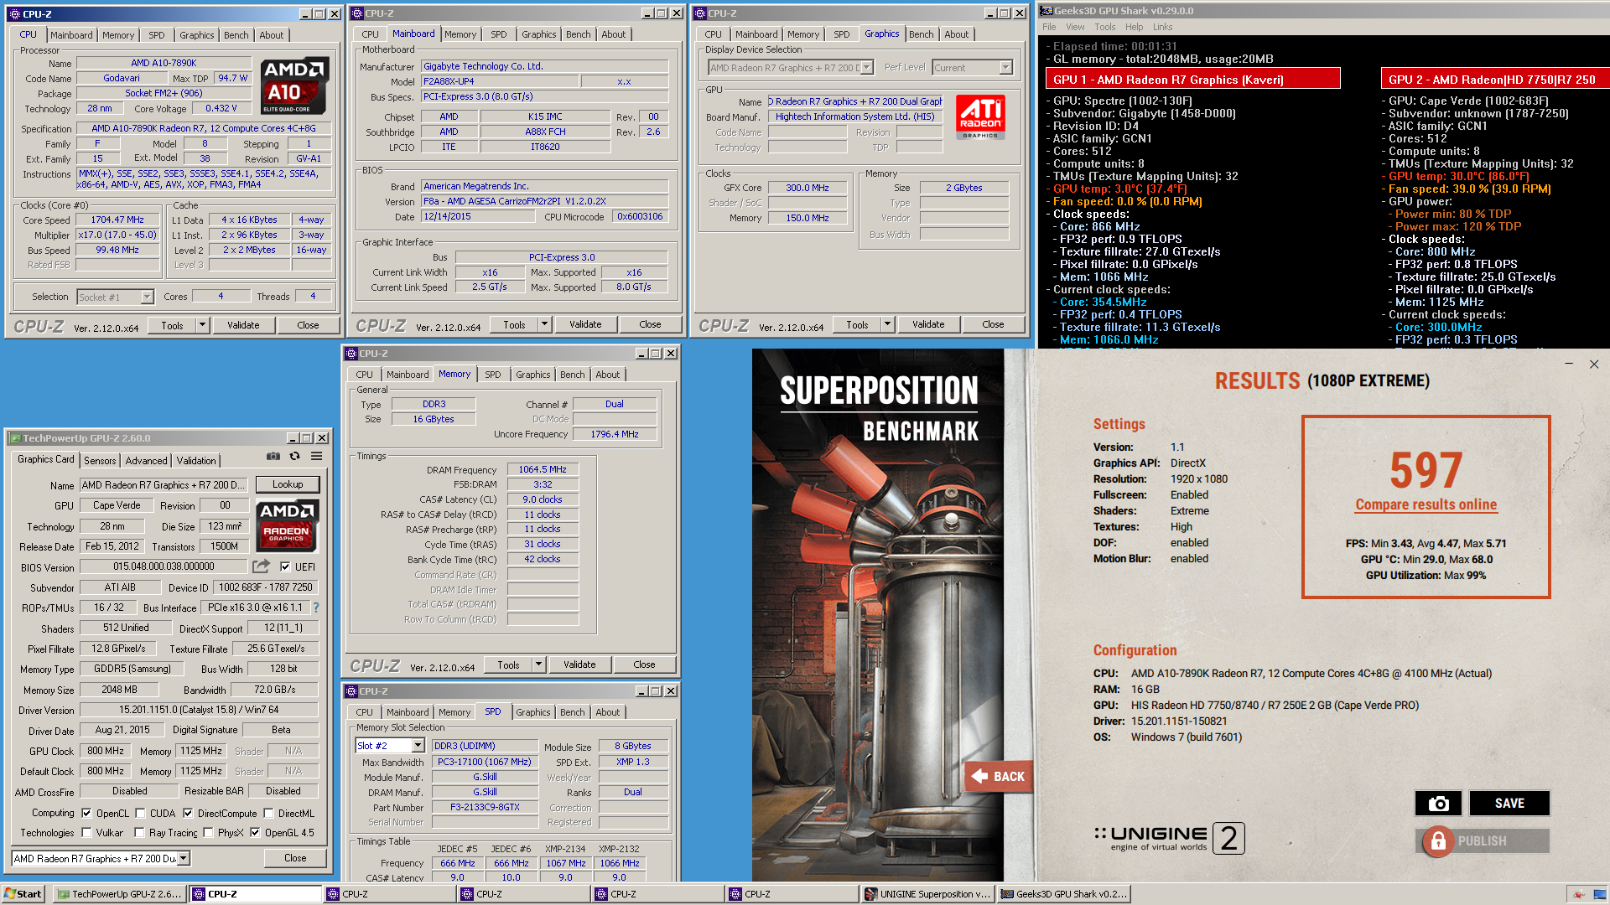Click the Superposition benchmark artwork image

tap(878, 613)
